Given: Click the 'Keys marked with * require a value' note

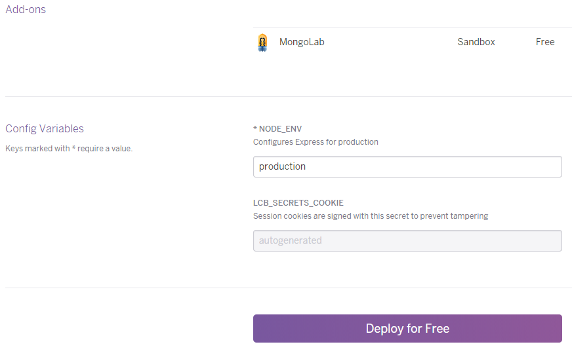Looking at the screenshot, I should point(69,149).
